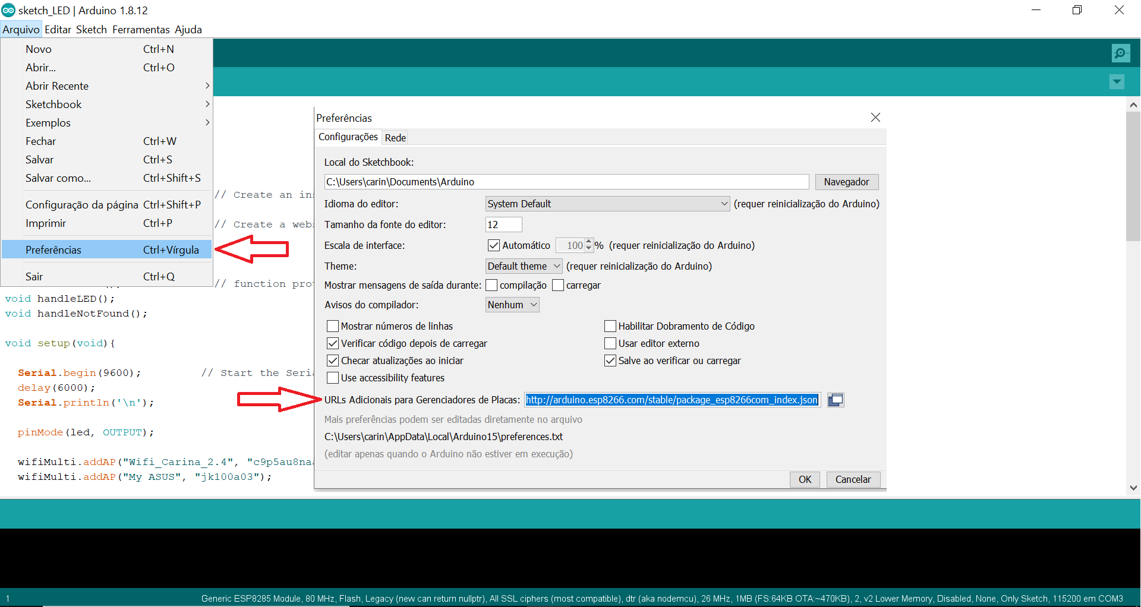Switch to the Rede tab

[x=395, y=138]
